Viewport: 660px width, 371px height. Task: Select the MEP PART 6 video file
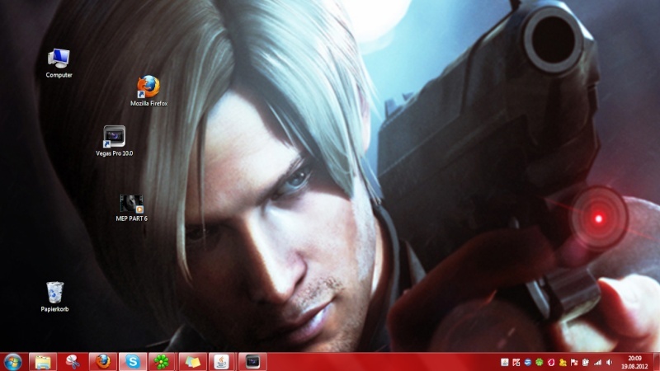point(131,208)
